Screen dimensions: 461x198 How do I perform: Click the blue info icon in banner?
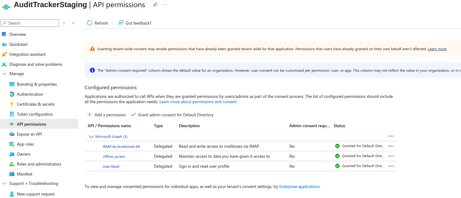(x=92, y=70)
